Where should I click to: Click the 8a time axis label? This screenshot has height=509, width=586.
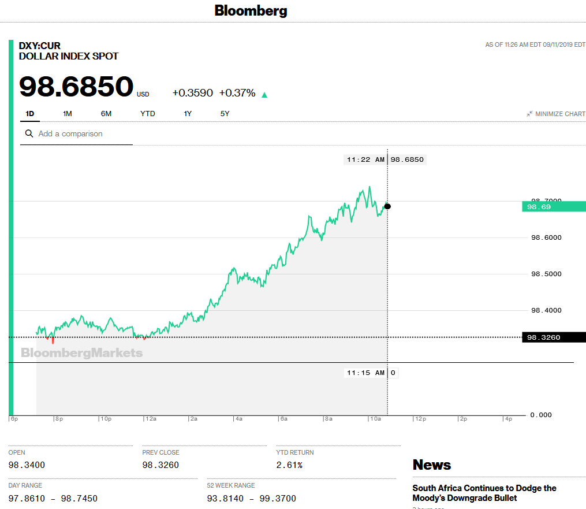(329, 419)
